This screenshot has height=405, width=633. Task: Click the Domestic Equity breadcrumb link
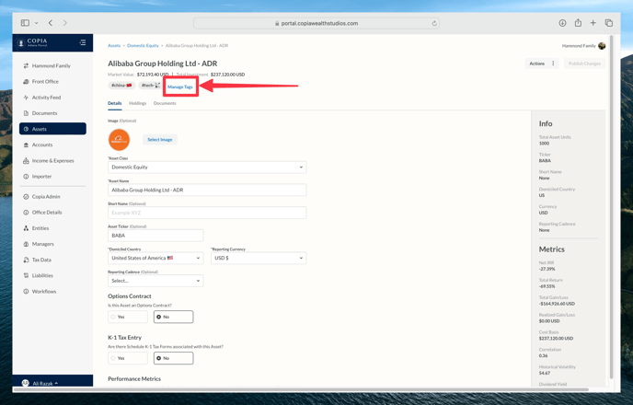coord(143,46)
